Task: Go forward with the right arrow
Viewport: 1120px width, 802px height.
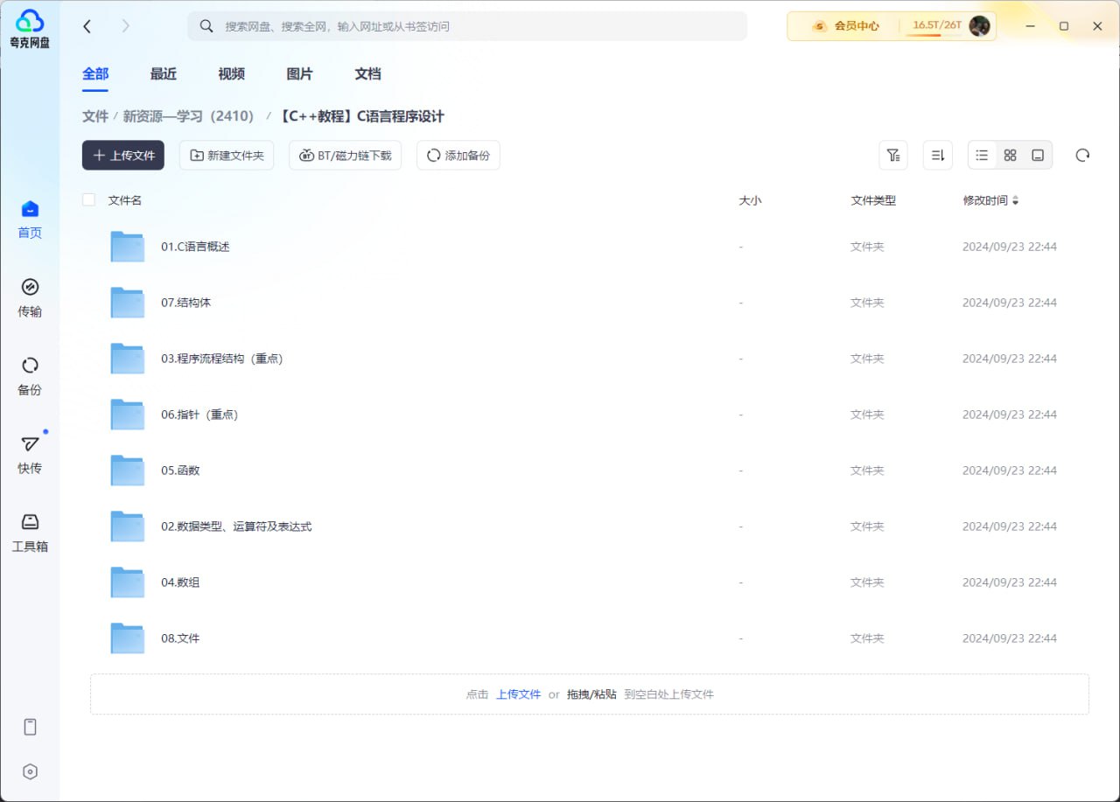Action: [x=125, y=26]
